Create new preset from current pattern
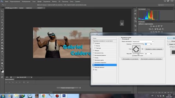 pyautogui.click(x=142, y=49)
